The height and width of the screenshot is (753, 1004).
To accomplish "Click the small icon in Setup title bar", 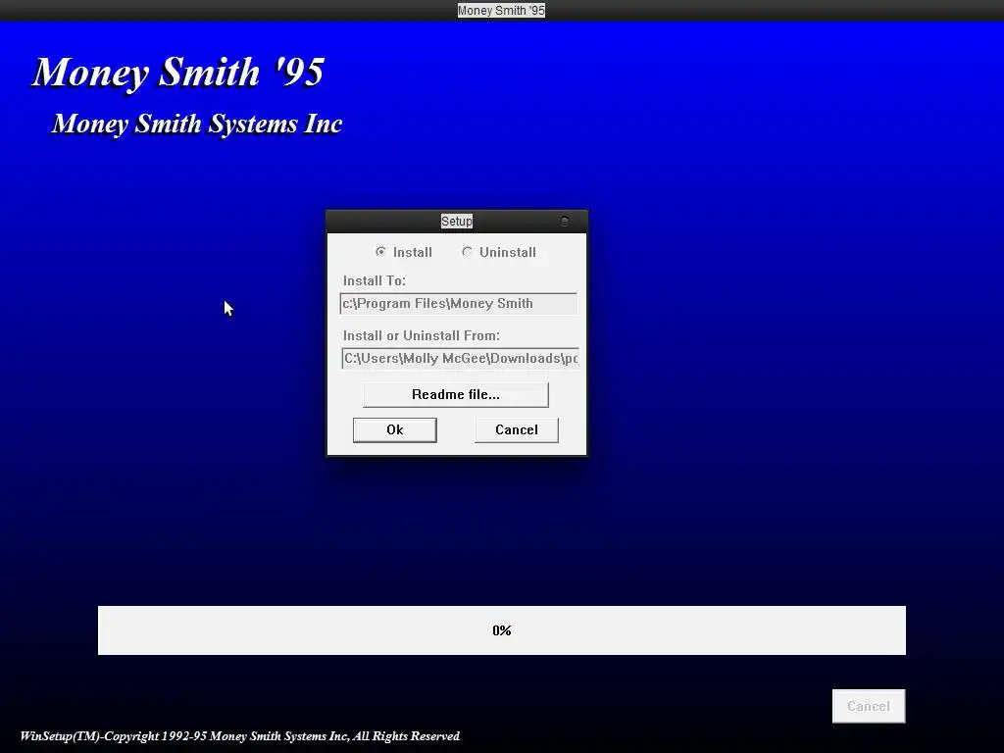I will tap(564, 221).
